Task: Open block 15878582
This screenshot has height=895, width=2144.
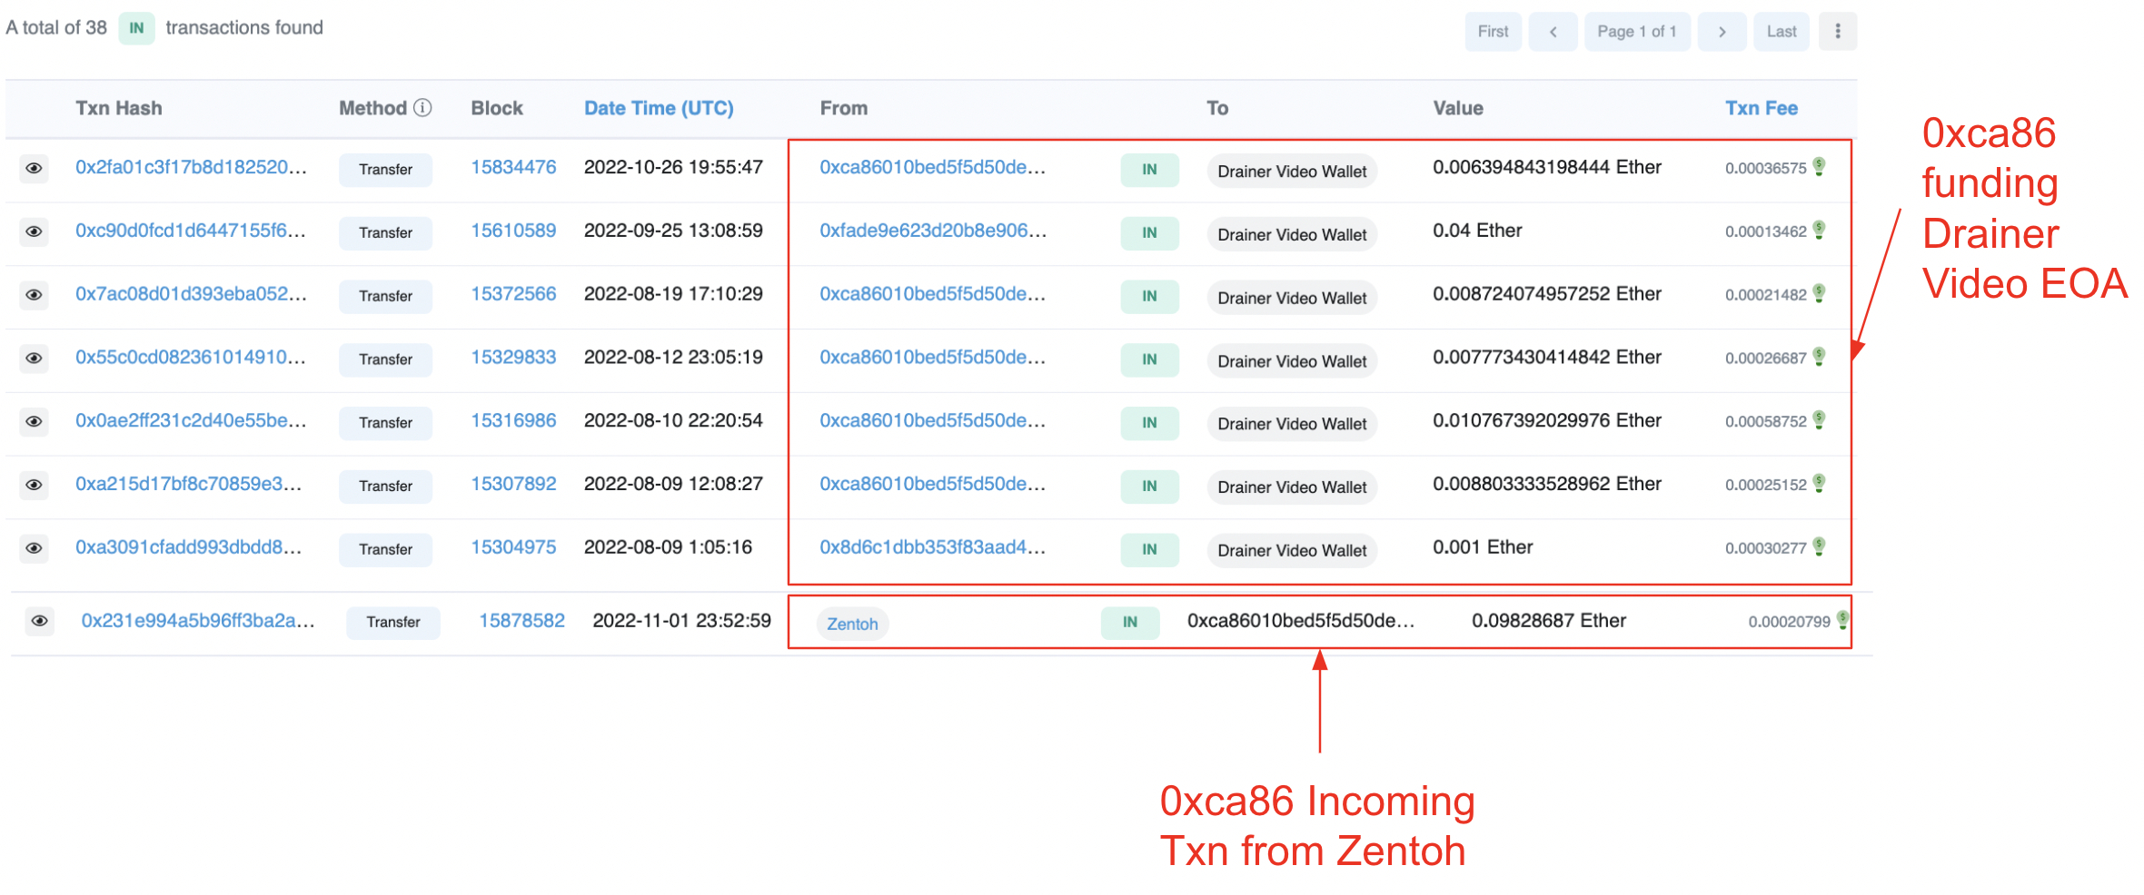Action: 521,621
